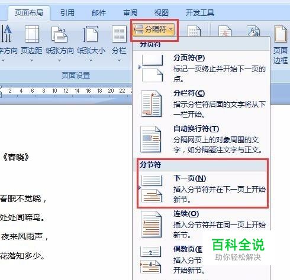Open the 邮件 ribbon tab
Viewport: 290px width, 280px height.
tap(99, 13)
